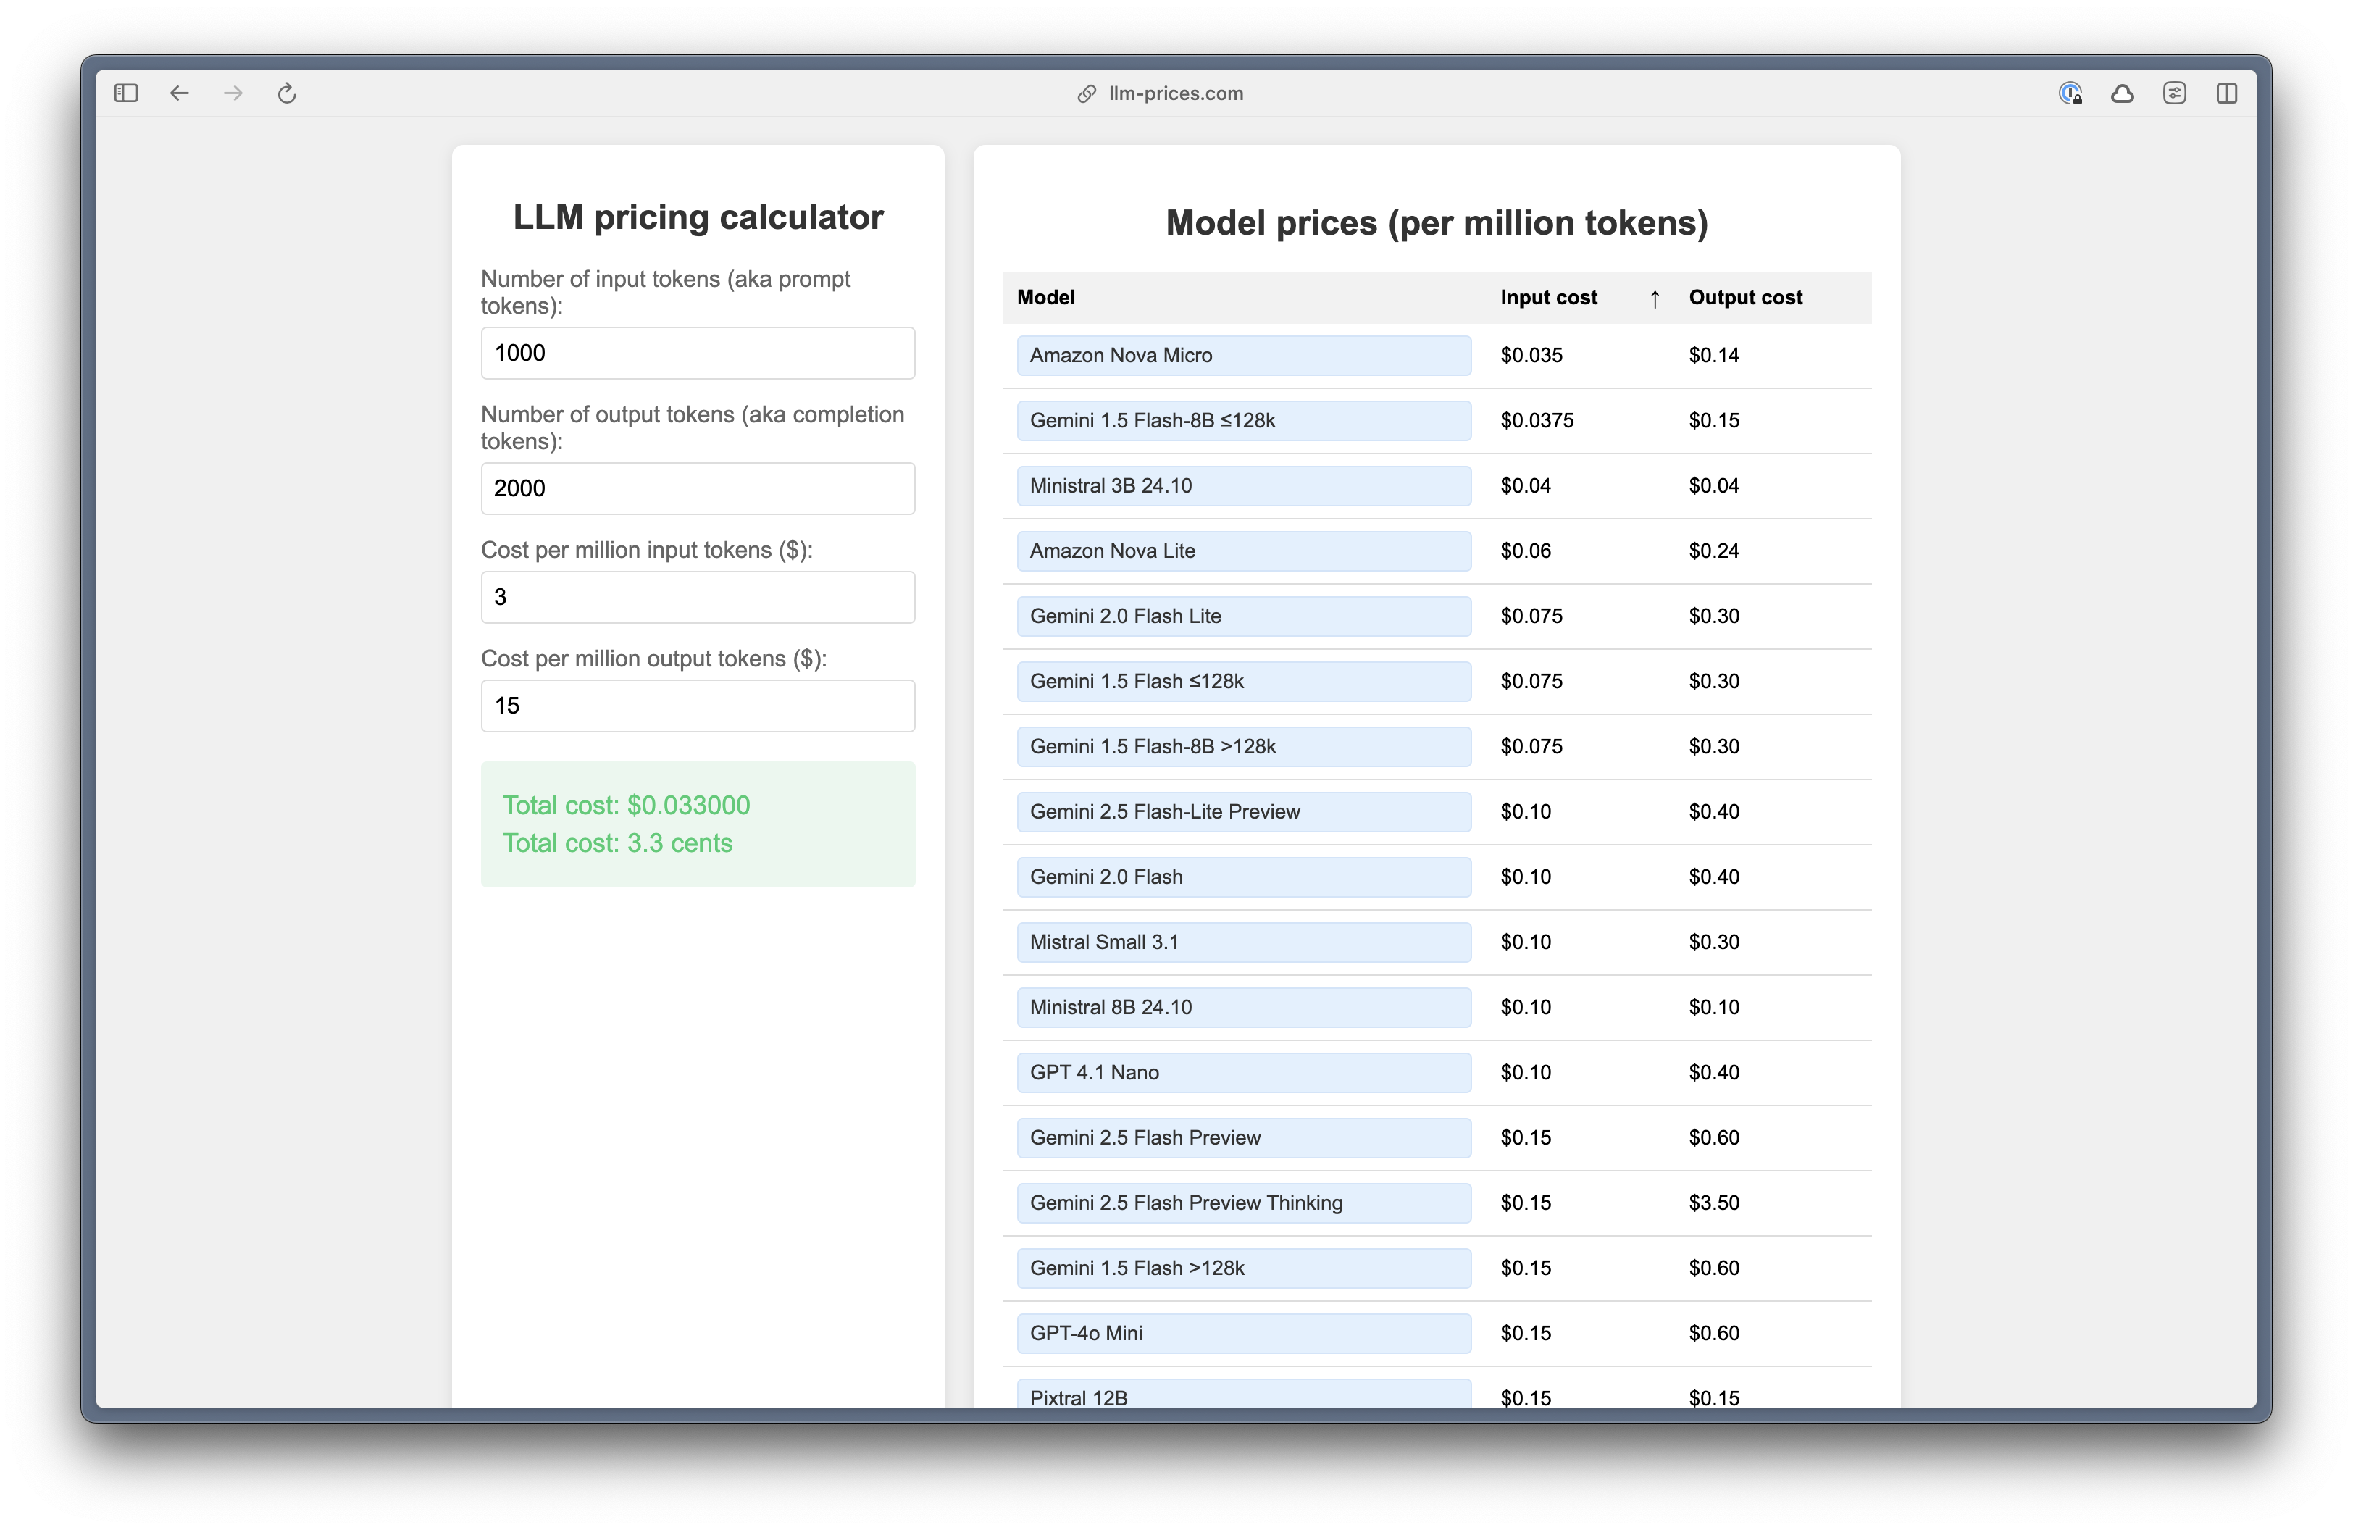Sort table by Input cost header

click(1548, 298)
